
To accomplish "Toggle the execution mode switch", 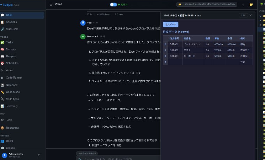I will point(113,5).
